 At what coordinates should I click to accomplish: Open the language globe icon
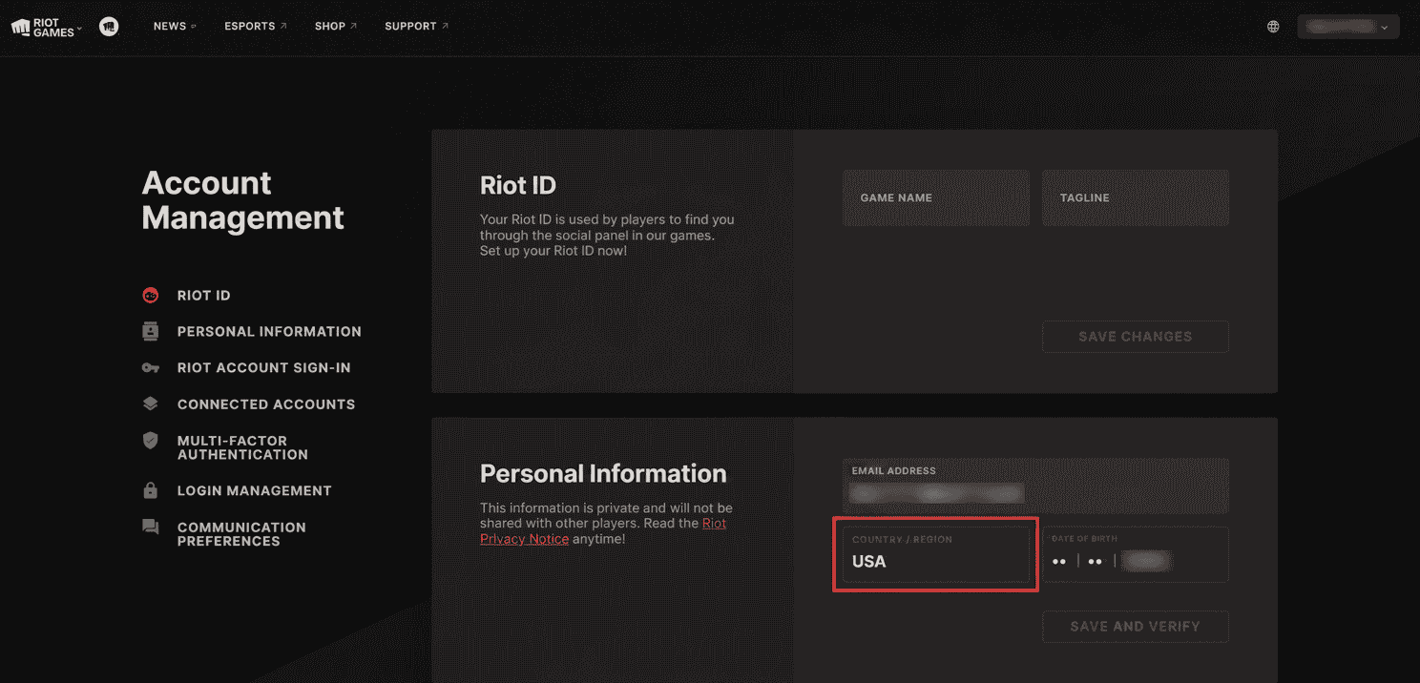click(x=1273, y=27)
